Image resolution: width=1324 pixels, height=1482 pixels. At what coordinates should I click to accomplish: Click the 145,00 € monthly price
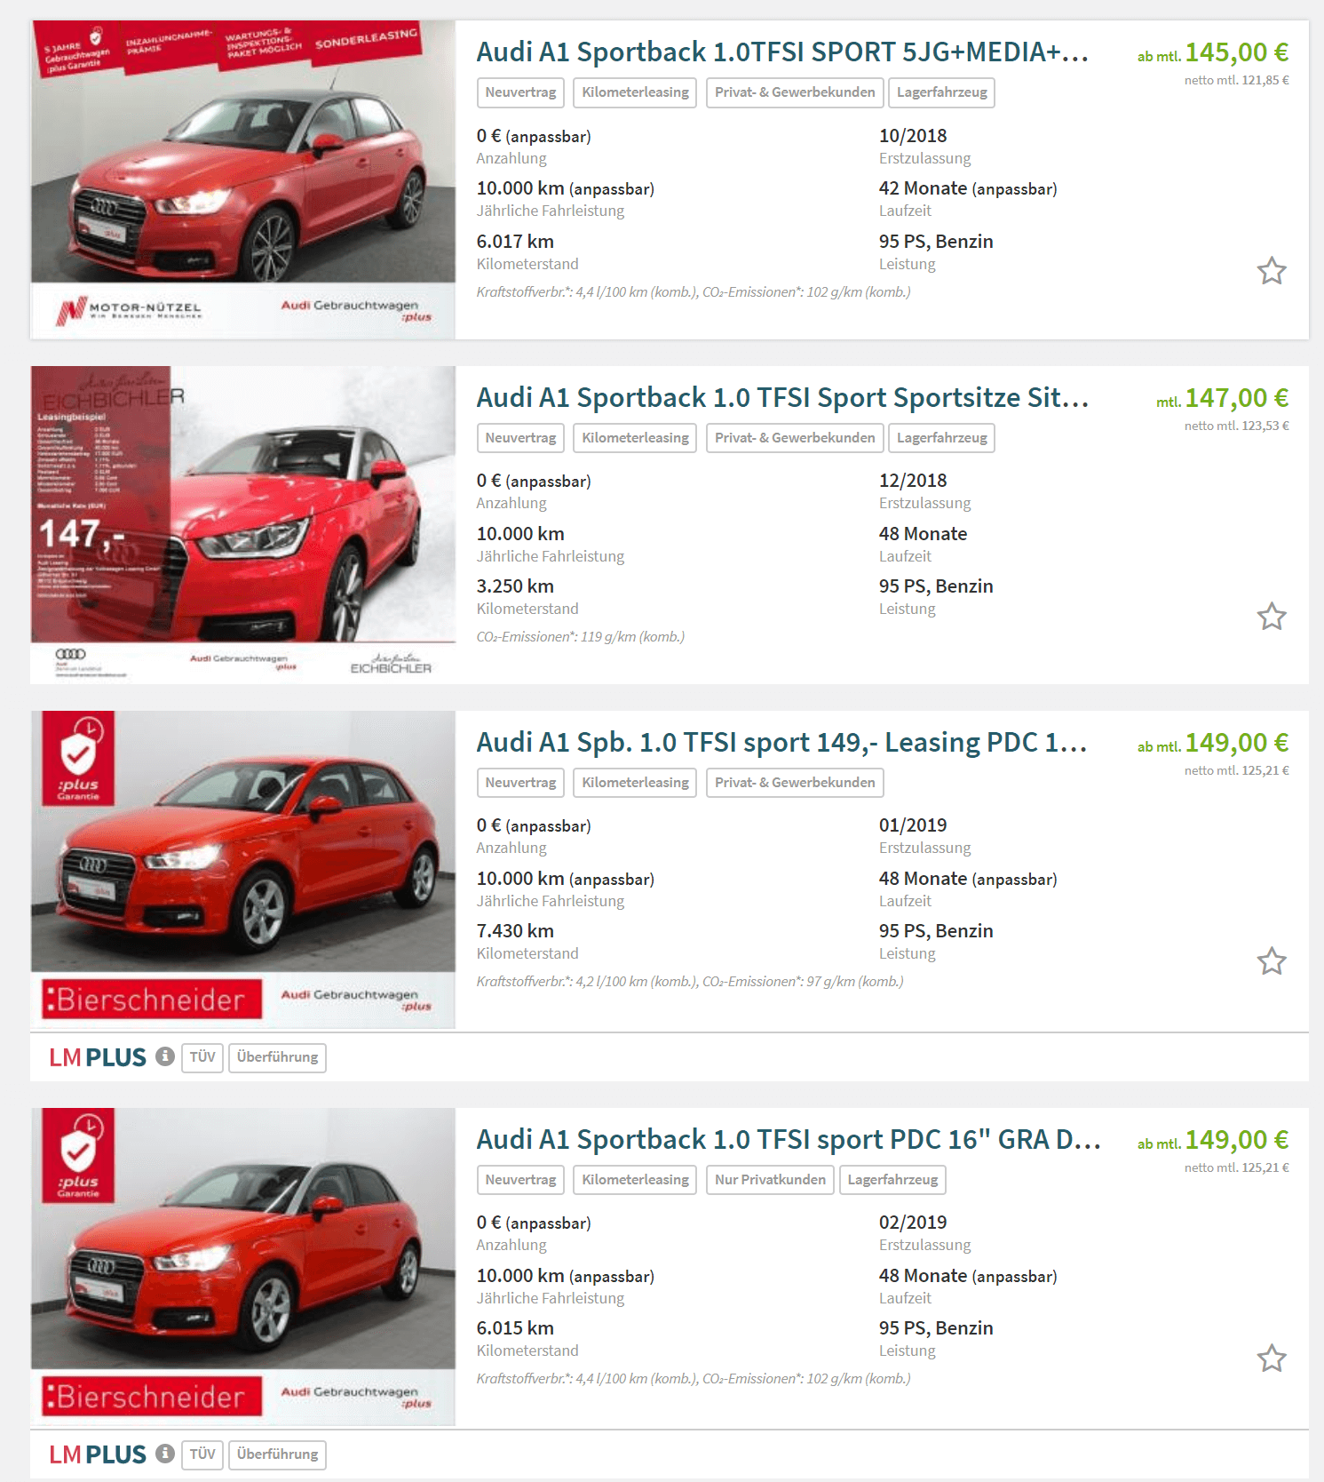1236,52
